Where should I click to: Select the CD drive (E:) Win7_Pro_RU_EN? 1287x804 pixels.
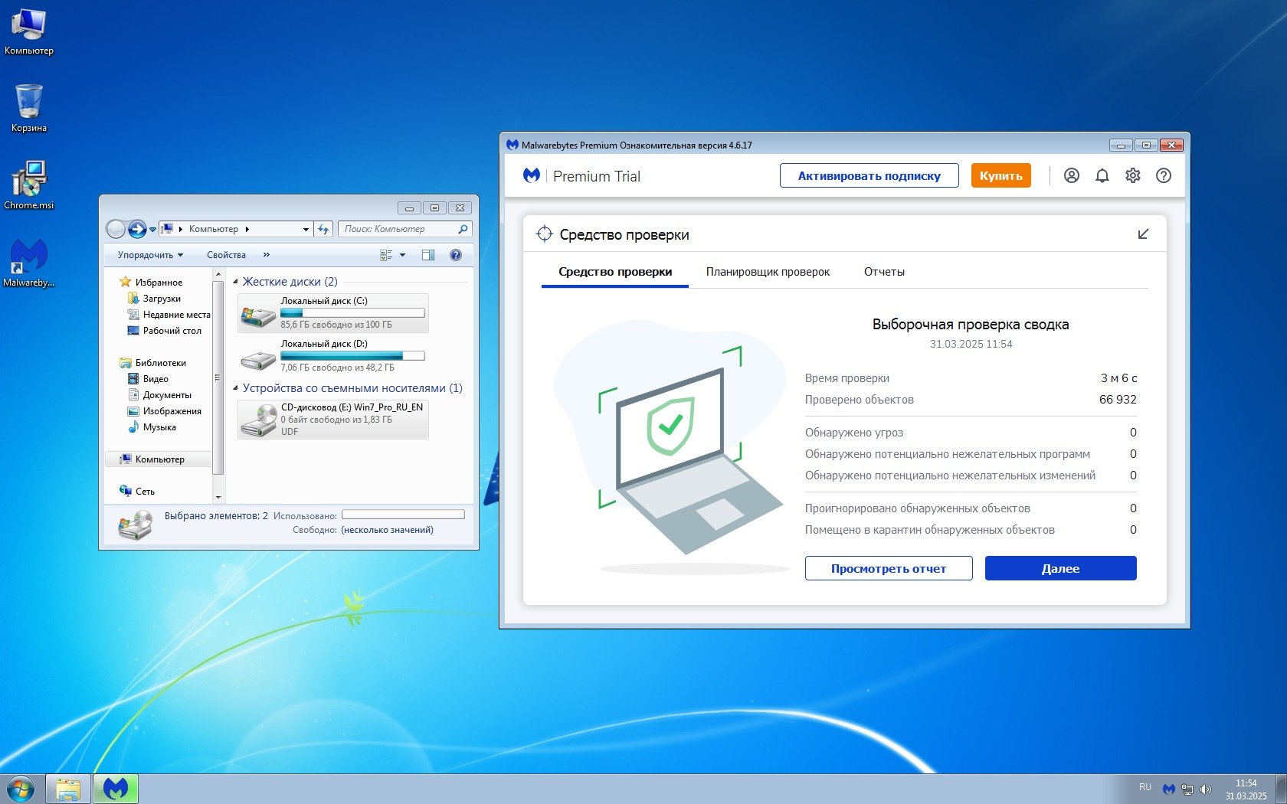coord(333,420)
